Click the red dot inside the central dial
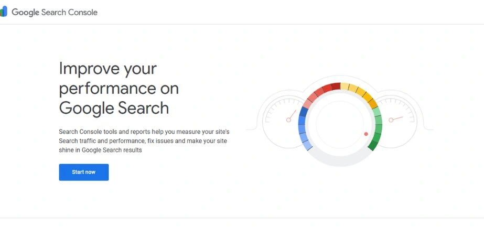 366,134
